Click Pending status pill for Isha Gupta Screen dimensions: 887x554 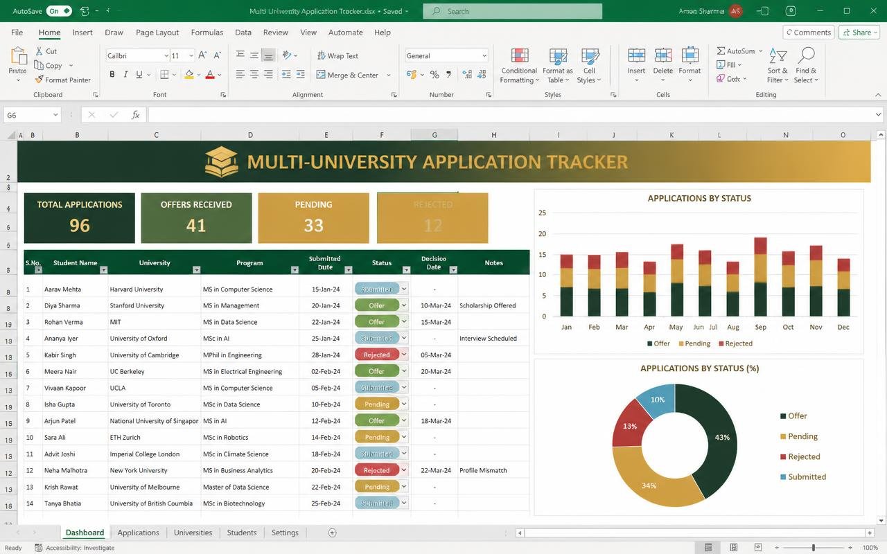tap(377, 404)
